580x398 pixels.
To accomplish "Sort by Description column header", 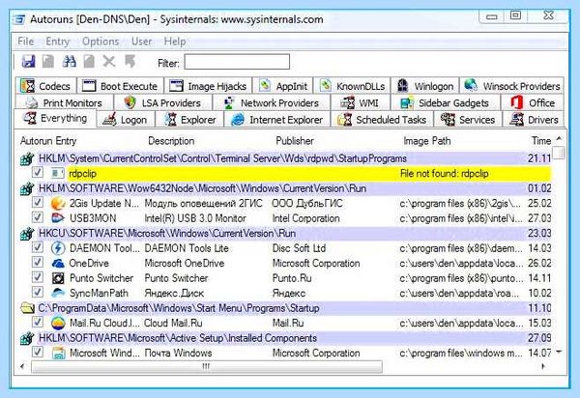I will [x=171, y=141].
